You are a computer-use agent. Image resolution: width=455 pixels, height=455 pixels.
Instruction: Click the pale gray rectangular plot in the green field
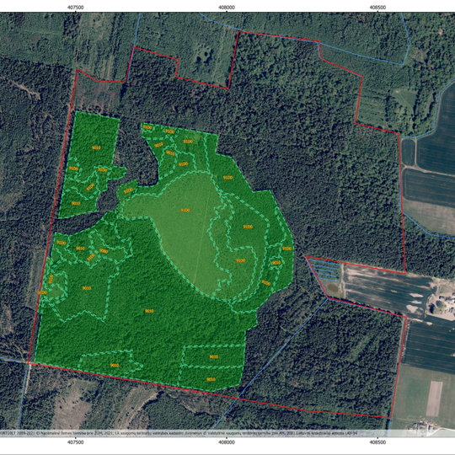[435, 399]
